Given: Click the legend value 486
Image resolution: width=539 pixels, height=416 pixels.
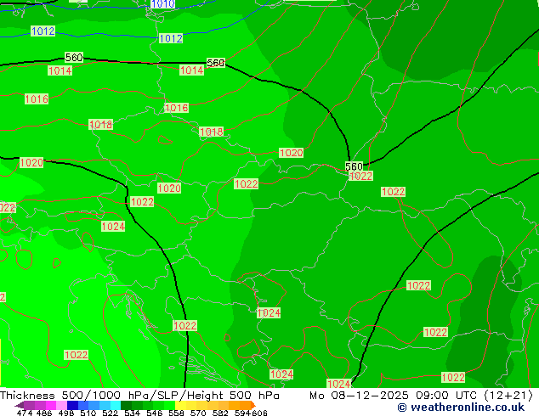Looking at the screenshot, I should (x=43, y=413).
